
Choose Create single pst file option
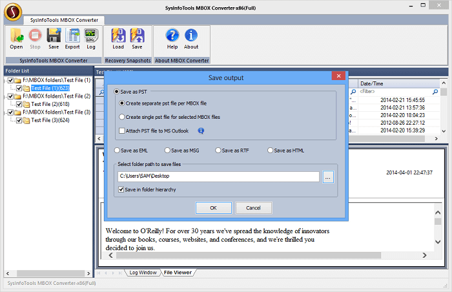pyautogui.click(x=122, y=117)
